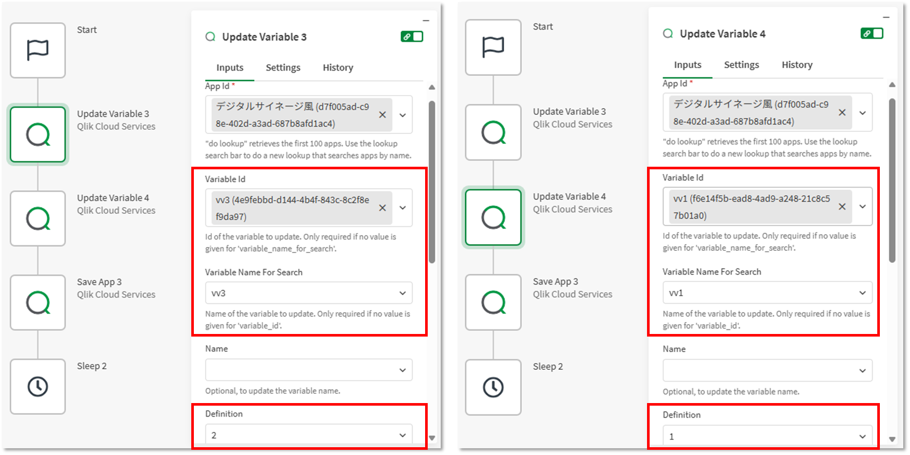The width and height of the screenshot is (910, 455).
Task: Minimize the Update Variable 3 panel
Action: (x=426, y=21)
